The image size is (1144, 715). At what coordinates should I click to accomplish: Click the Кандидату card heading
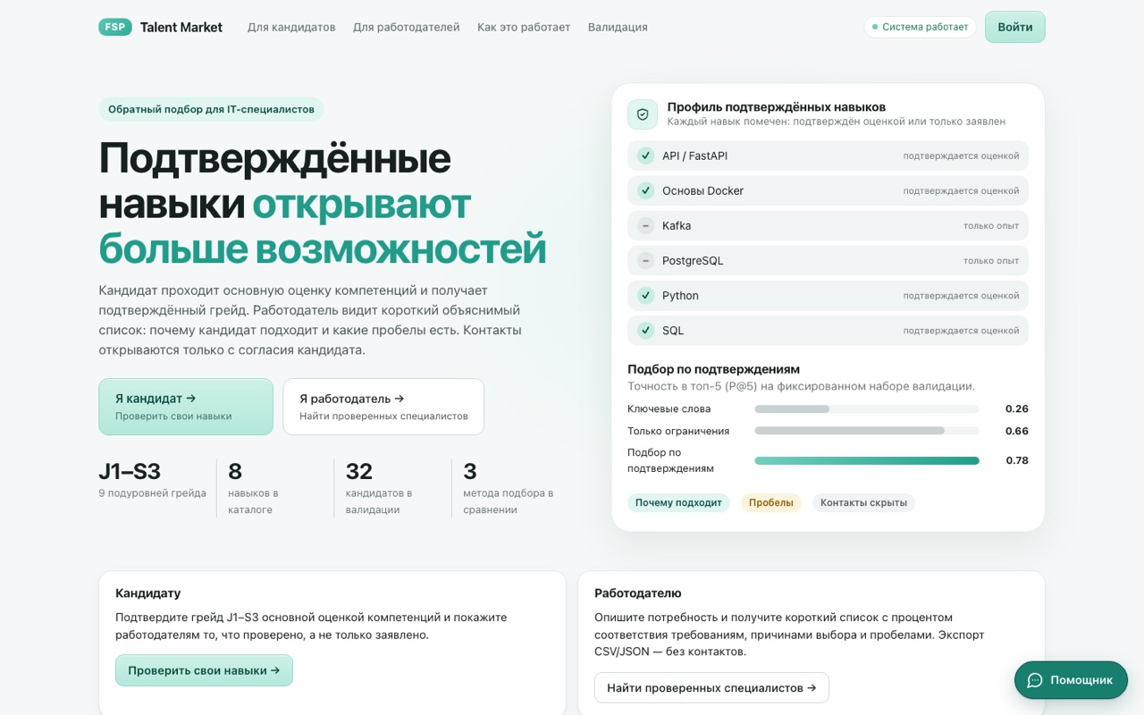coord(148,593)
